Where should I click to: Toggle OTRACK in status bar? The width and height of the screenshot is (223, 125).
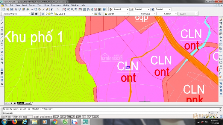[71, 117]
